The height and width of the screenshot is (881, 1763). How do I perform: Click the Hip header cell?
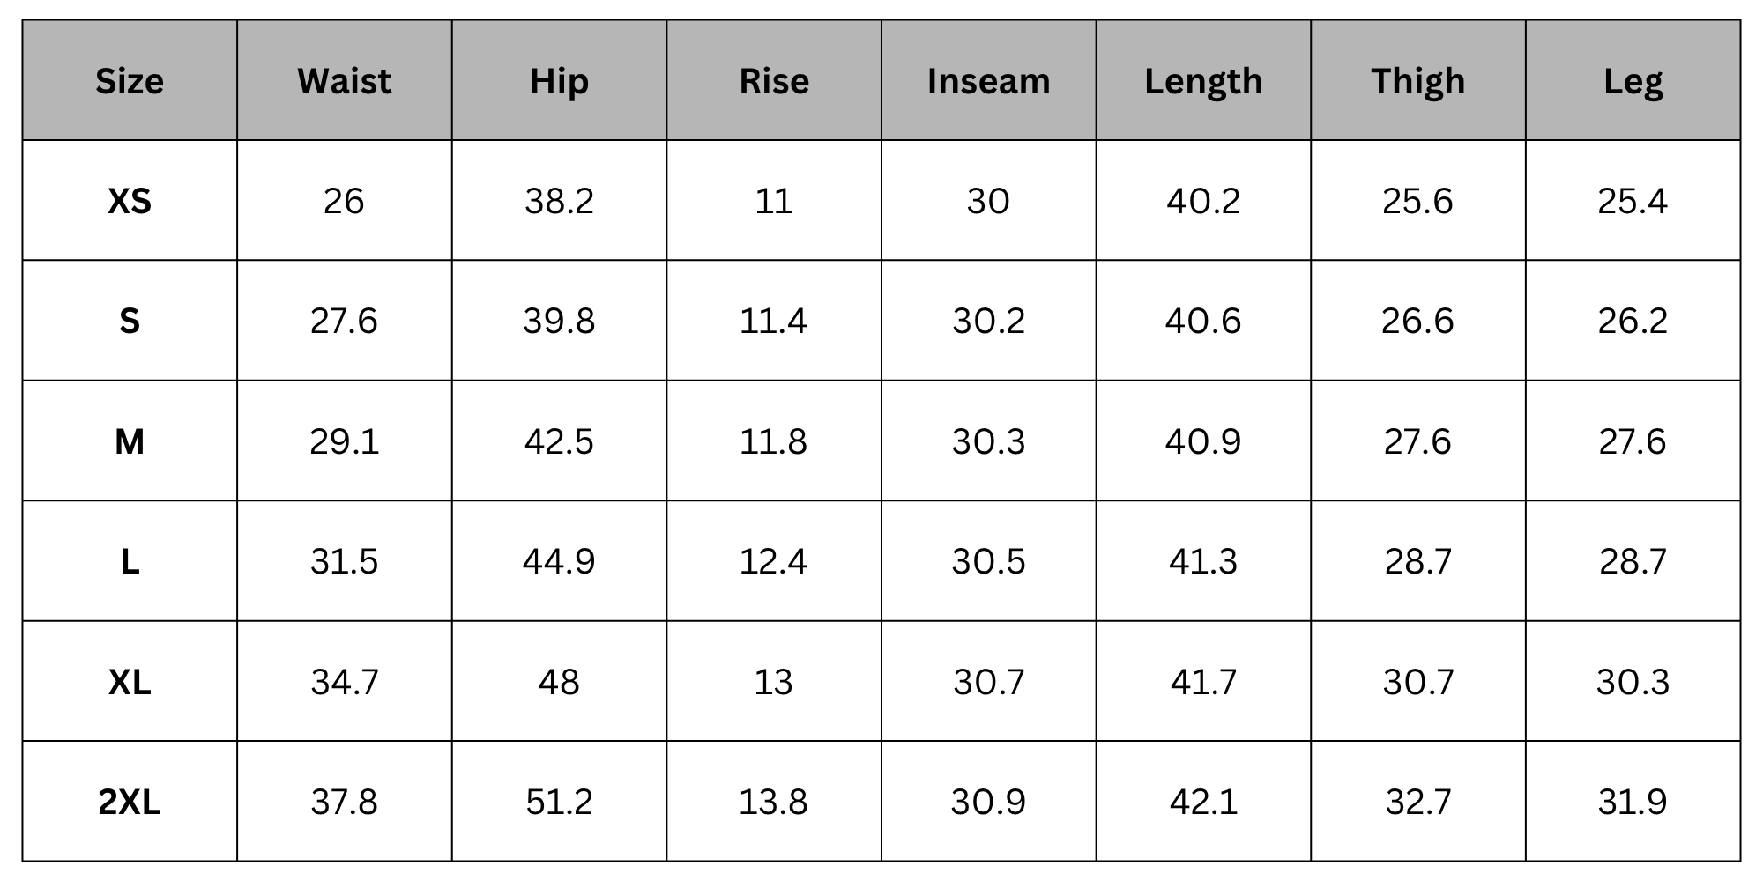coord(559,81)
